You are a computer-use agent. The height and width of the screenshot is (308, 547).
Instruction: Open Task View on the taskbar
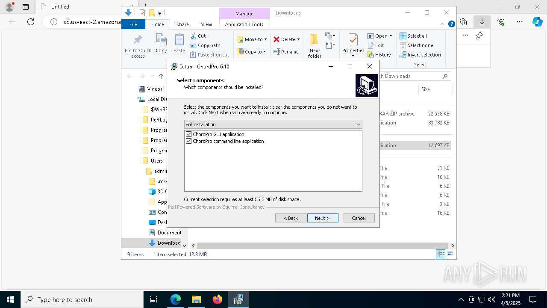click(154, 299)
